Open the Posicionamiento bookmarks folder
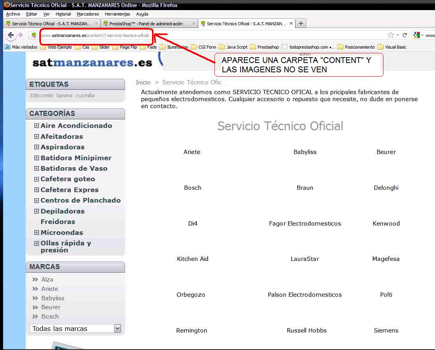 coord(356,47)
